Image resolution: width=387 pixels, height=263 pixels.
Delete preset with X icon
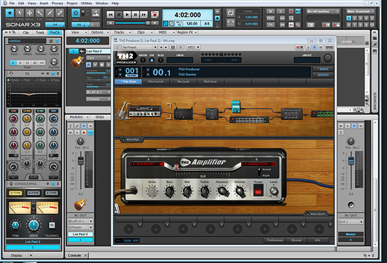click(181, 47)
